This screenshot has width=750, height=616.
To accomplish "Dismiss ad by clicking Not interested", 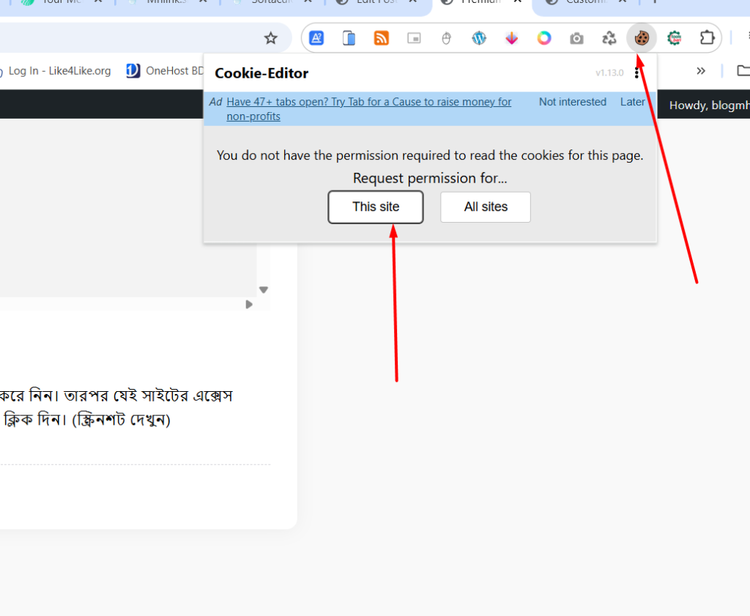I will click(573, 102).
